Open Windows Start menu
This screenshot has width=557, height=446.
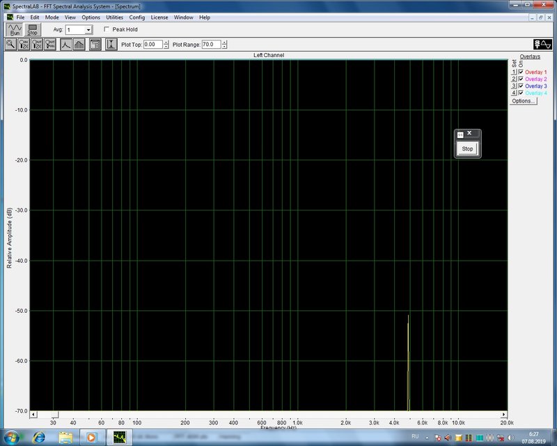[11, 437]
